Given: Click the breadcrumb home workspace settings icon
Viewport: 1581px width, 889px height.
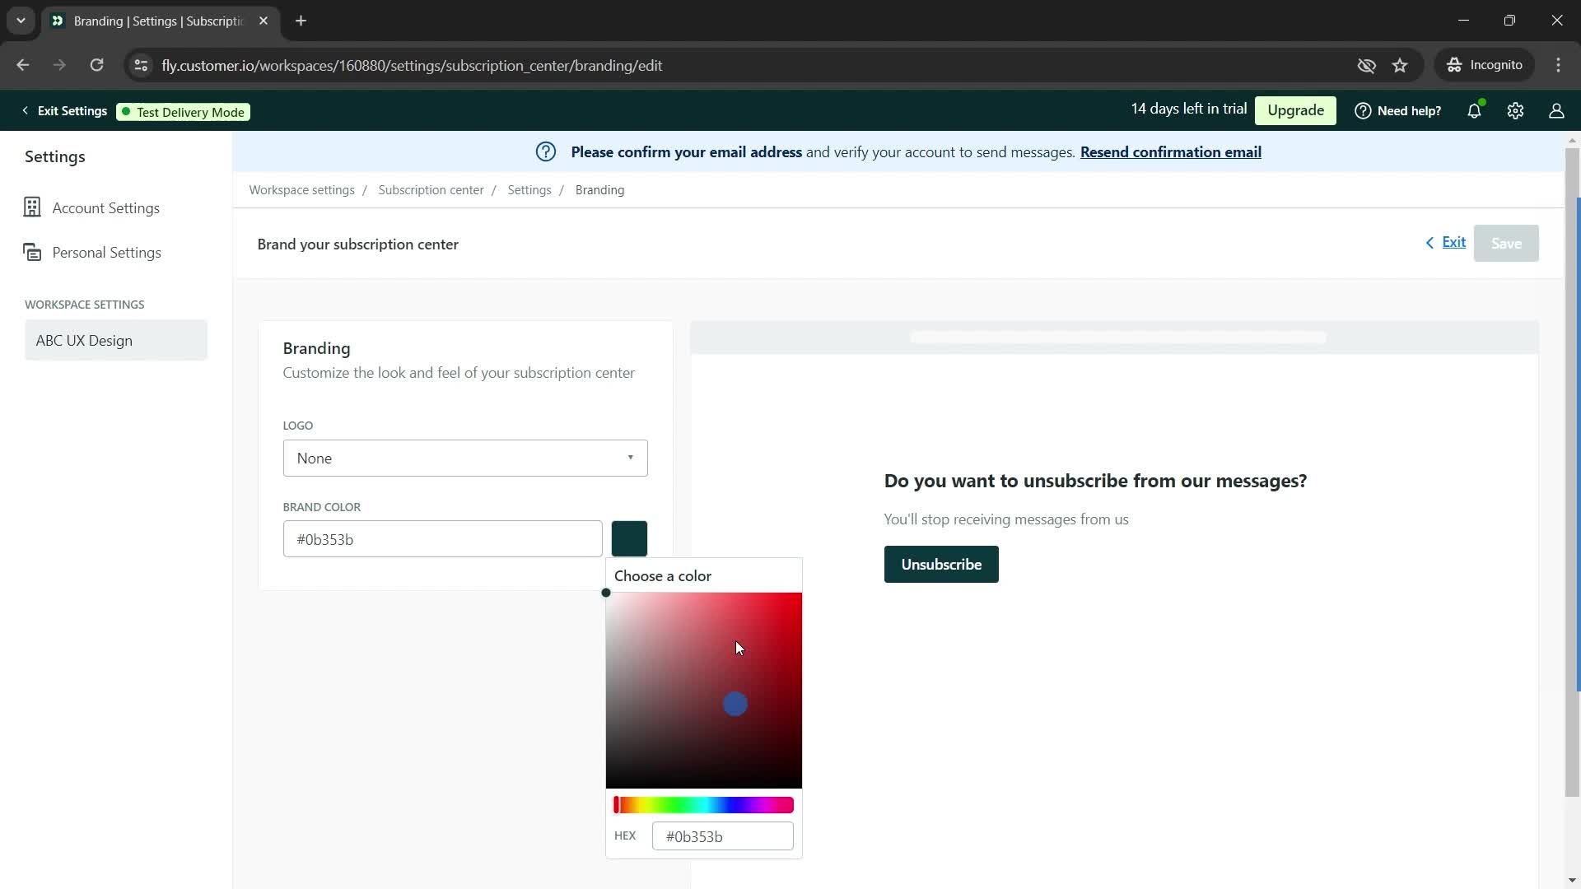Looking at the screenshot, I should (302, 189).
